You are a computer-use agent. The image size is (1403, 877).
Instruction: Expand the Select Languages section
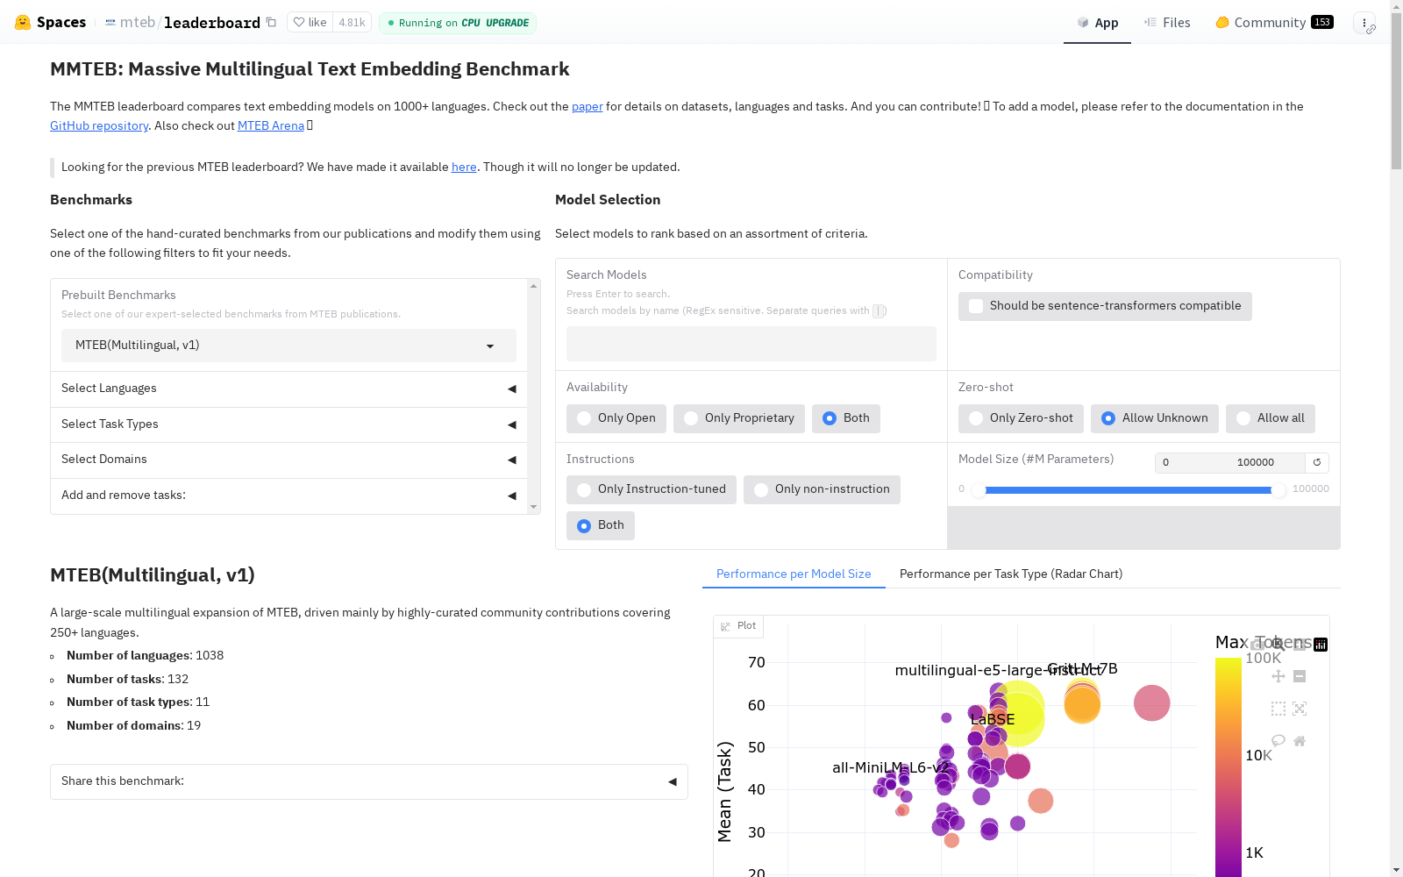tap(288, 389)
